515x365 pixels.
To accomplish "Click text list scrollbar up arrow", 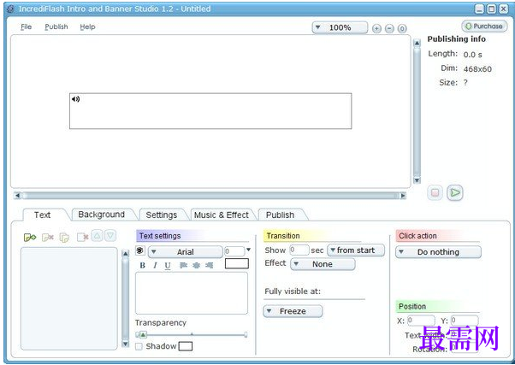I will tap(126, 253).
